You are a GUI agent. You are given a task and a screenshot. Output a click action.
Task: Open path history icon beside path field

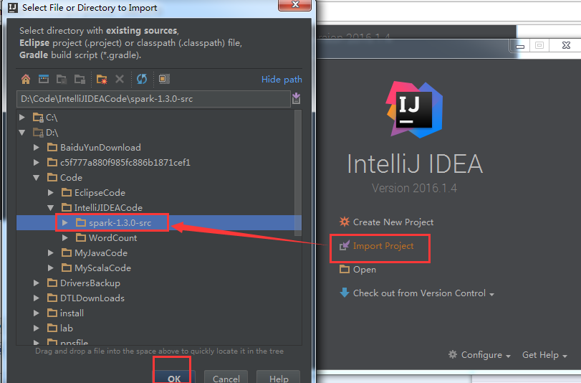point(296,99)
